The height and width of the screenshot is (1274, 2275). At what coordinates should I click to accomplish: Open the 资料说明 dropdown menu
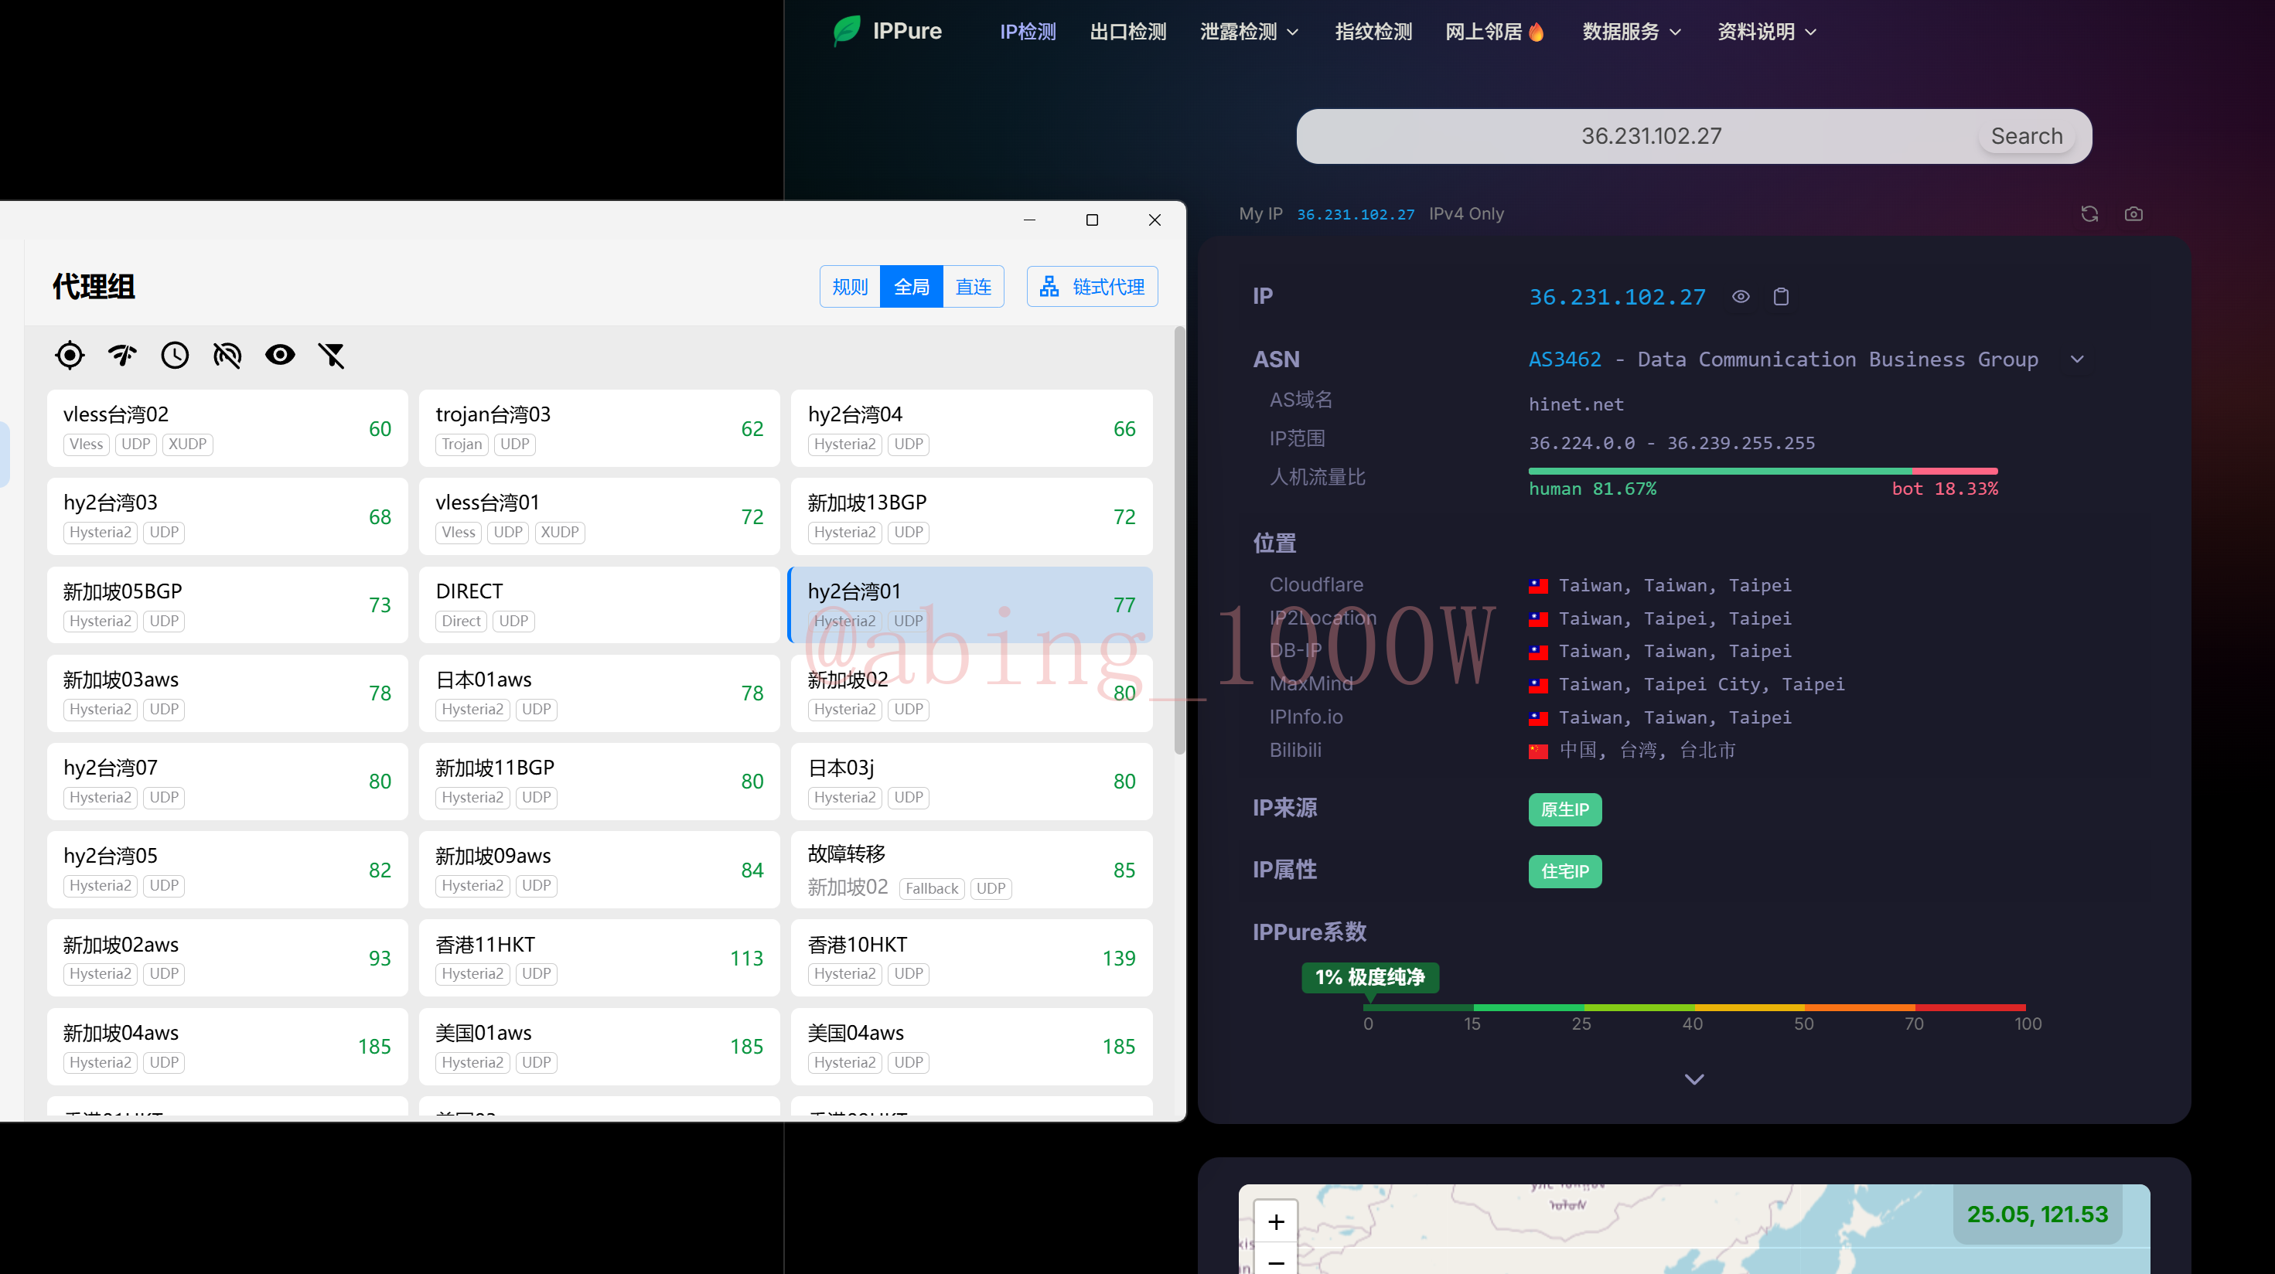pos(1767,32)
